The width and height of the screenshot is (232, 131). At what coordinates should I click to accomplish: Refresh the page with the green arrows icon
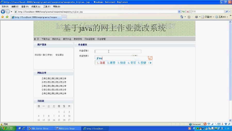click(x=183, y=12)
